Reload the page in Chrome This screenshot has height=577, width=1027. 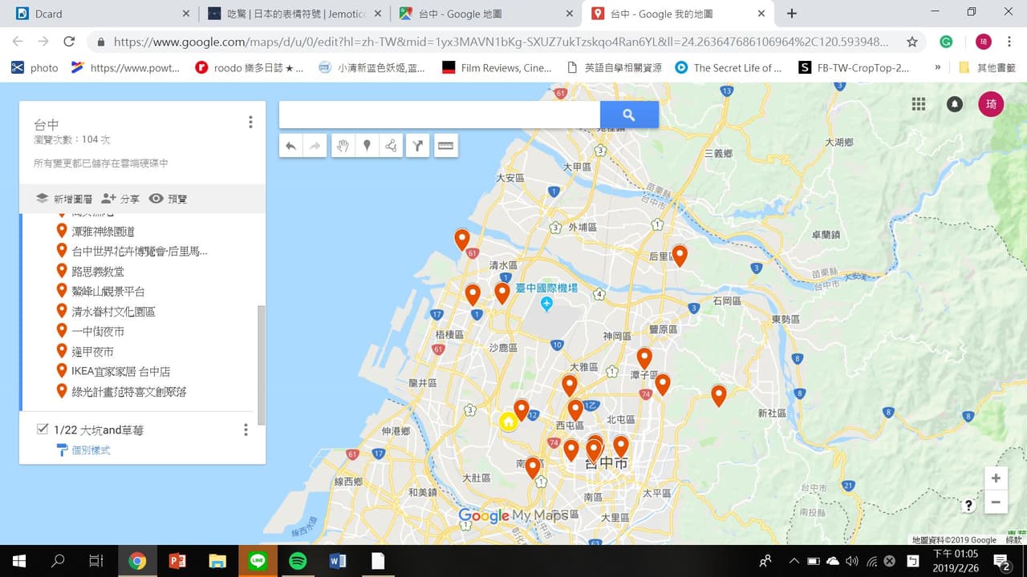pyautogui.click(x=69, y=42)
